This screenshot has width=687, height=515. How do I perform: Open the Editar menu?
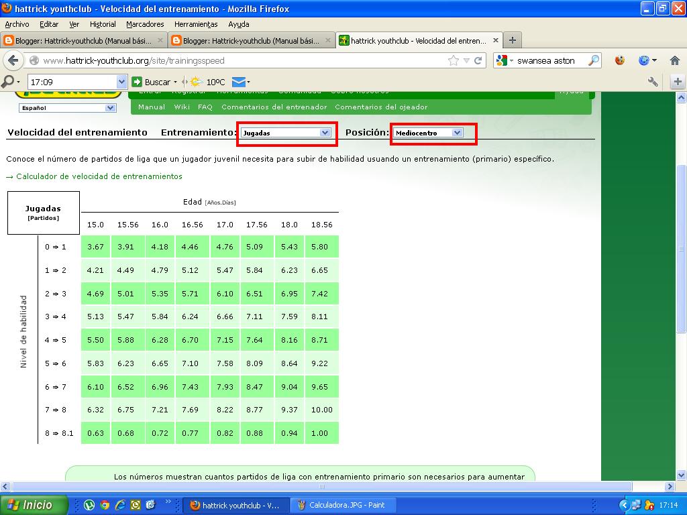[49, 24]
